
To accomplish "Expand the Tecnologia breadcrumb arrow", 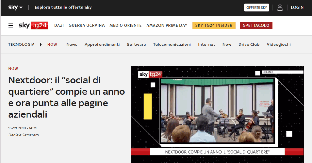I will tap(41, 45).
